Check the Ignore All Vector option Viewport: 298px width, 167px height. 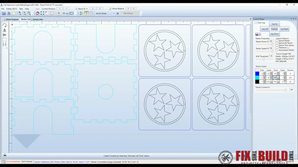coord(277,43)
